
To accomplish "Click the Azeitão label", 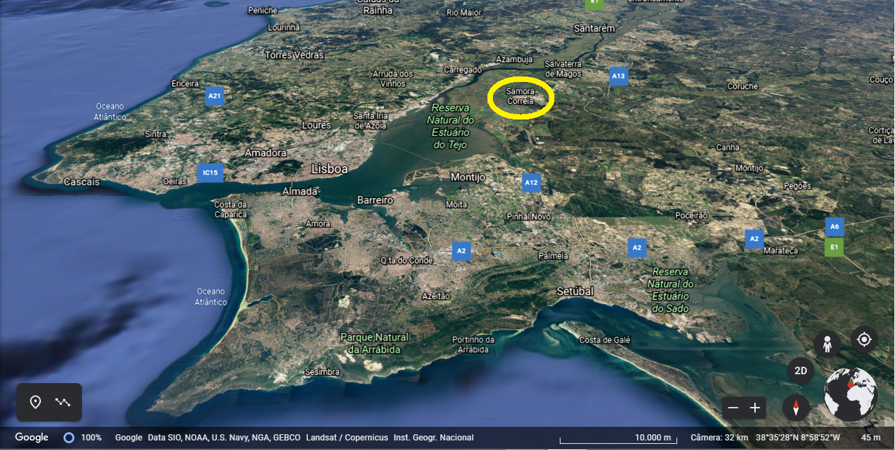I will click(436, 296).
